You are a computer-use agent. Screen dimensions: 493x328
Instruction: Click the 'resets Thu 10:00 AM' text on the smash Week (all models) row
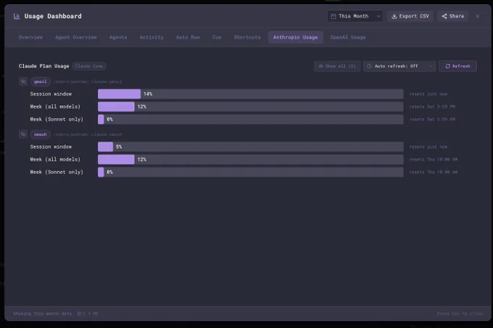tap(434, 159)
